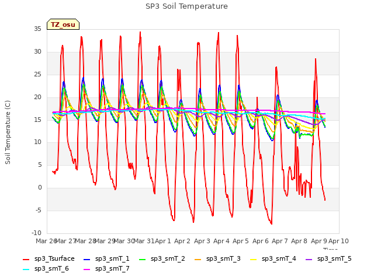The width and height of the screenshot is (374, 280).
Task: Click the sp3_smT_3 legend label
Action: point(223,259)
